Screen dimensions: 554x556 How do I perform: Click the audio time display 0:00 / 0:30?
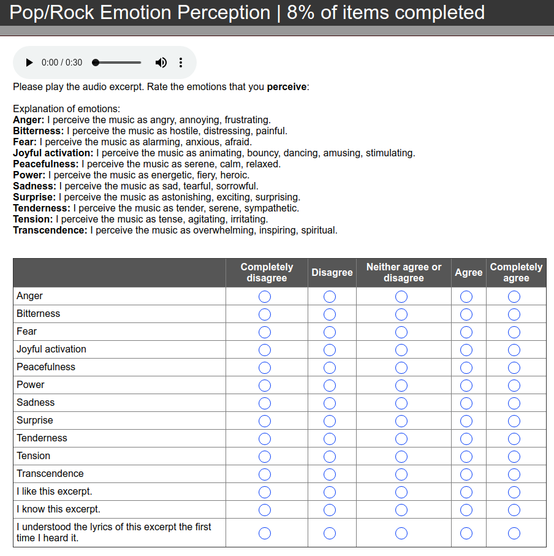[x=62, y=63]
